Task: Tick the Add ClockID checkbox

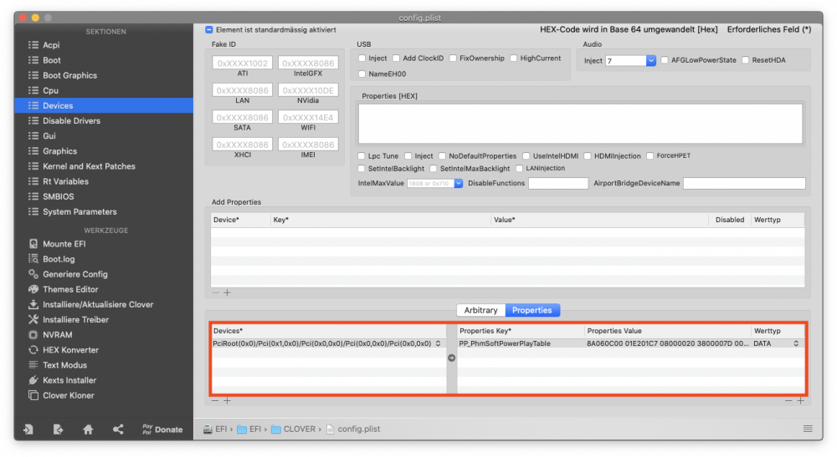Action: click(396, 58)
